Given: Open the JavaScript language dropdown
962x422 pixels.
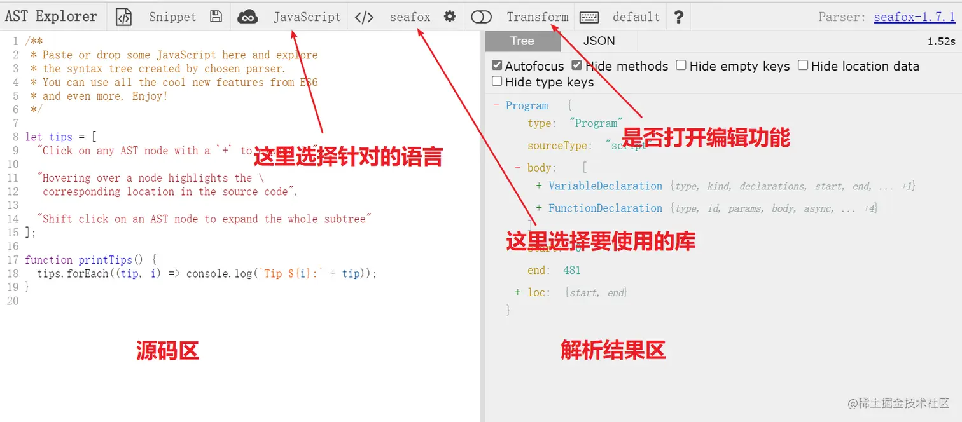Looking at the screenshot, I should (x=307, y=17).
